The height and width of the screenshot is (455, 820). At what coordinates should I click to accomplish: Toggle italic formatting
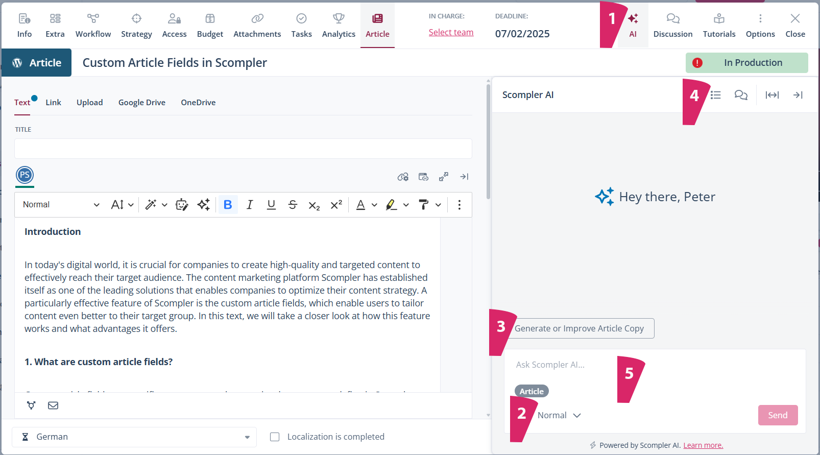coord(250,205)
